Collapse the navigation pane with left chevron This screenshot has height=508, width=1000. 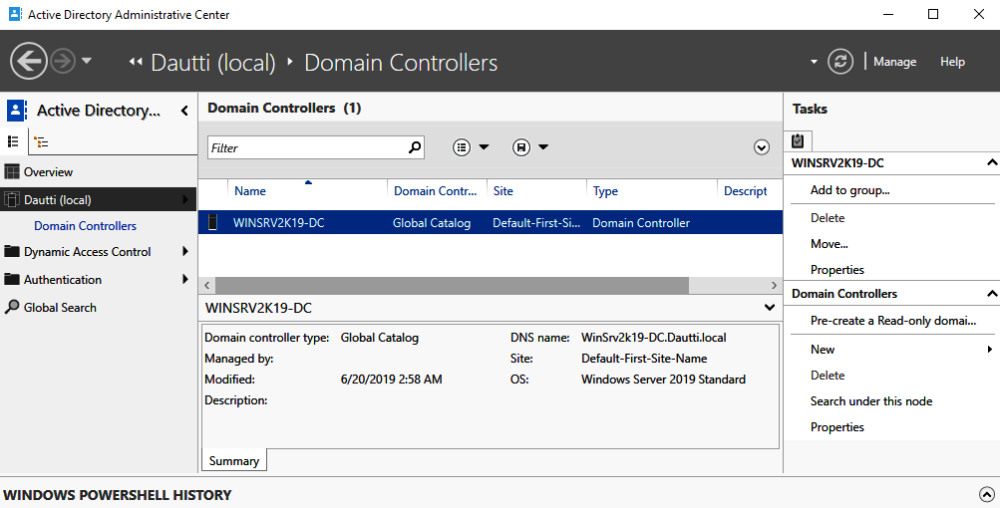pyautogui.click(x=184, y=111)
